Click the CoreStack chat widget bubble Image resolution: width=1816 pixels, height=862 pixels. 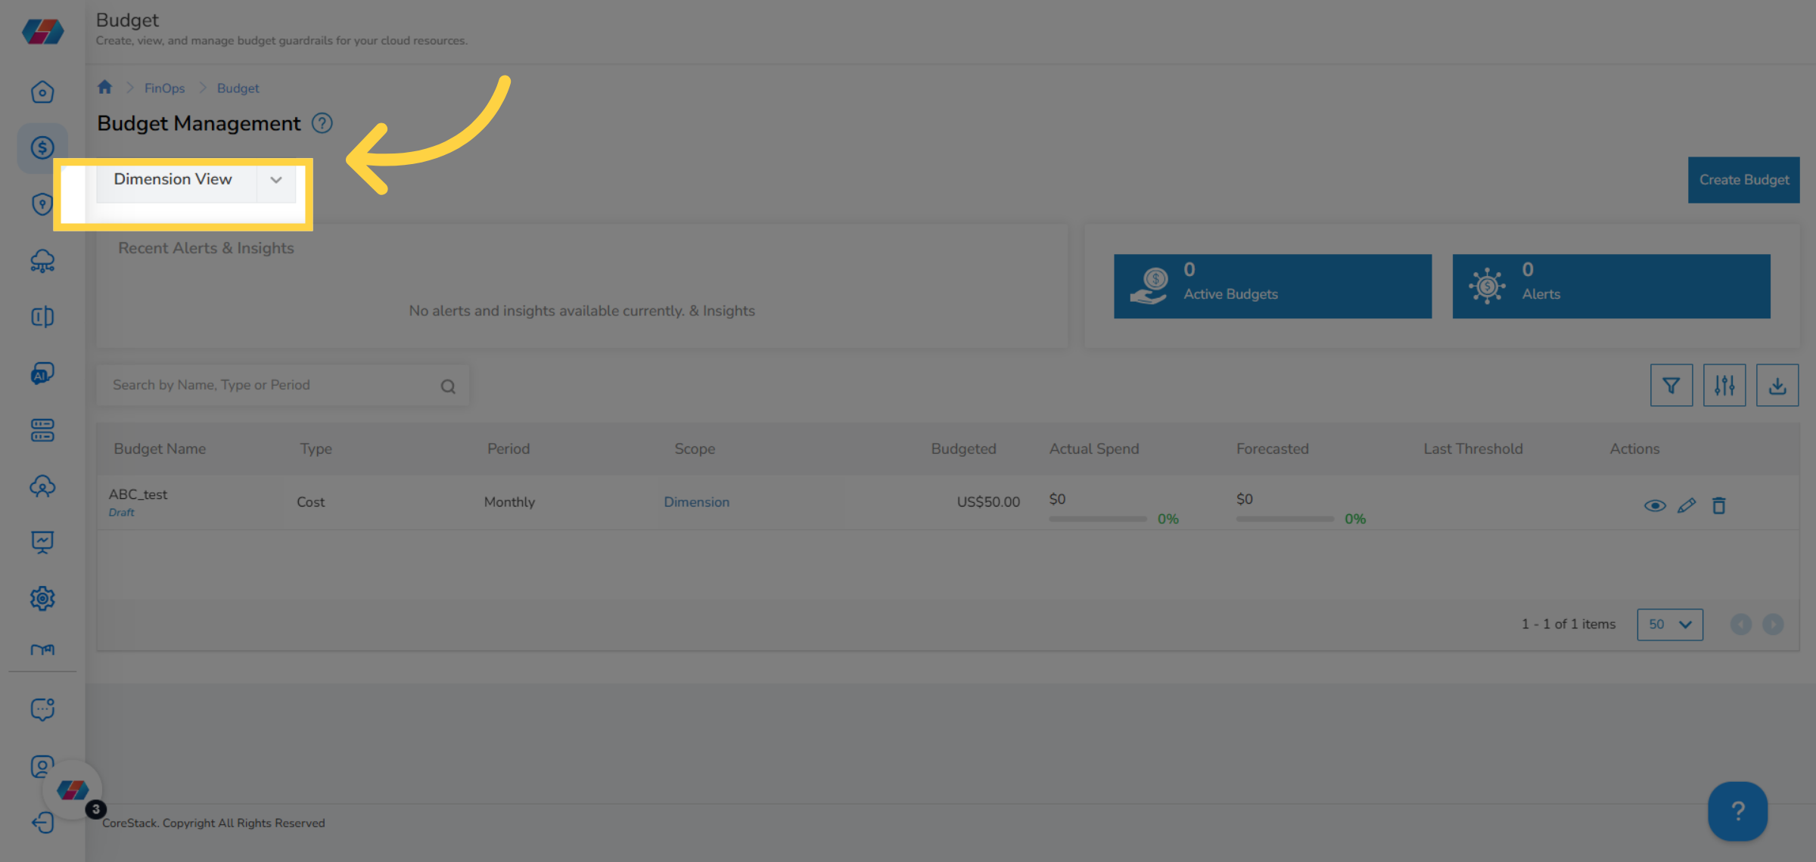pos(72,790)
